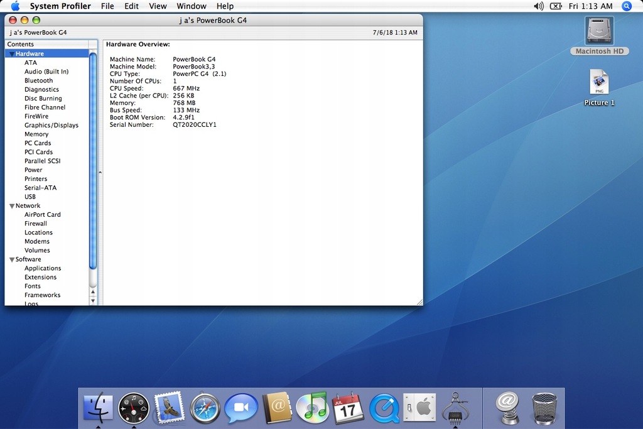Launch Safari compass icon in Dock
The image size is (643, 429).
205,408
